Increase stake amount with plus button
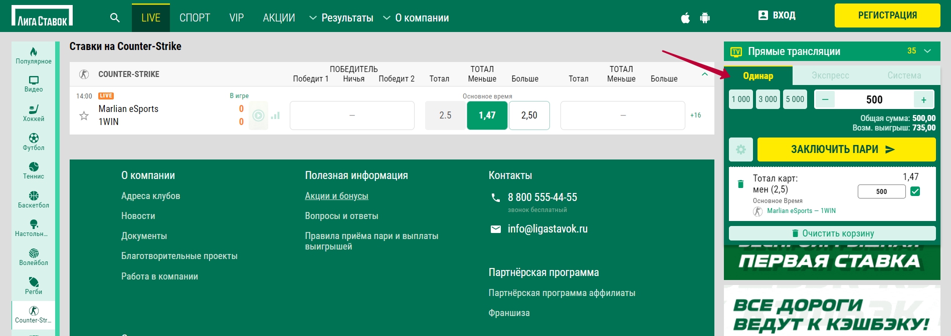Viewport: 951px width, 336px height. 923,99
